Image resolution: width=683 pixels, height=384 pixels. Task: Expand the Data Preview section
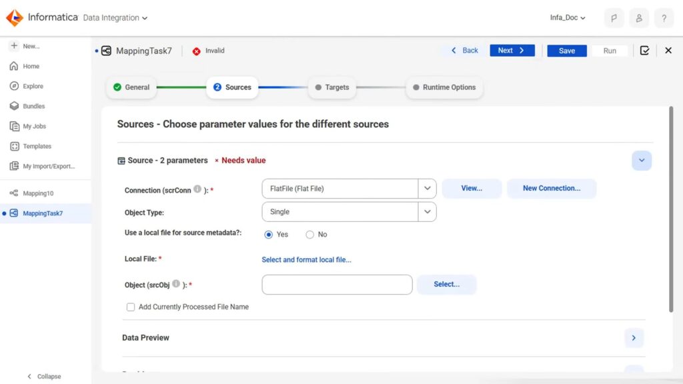634,338
